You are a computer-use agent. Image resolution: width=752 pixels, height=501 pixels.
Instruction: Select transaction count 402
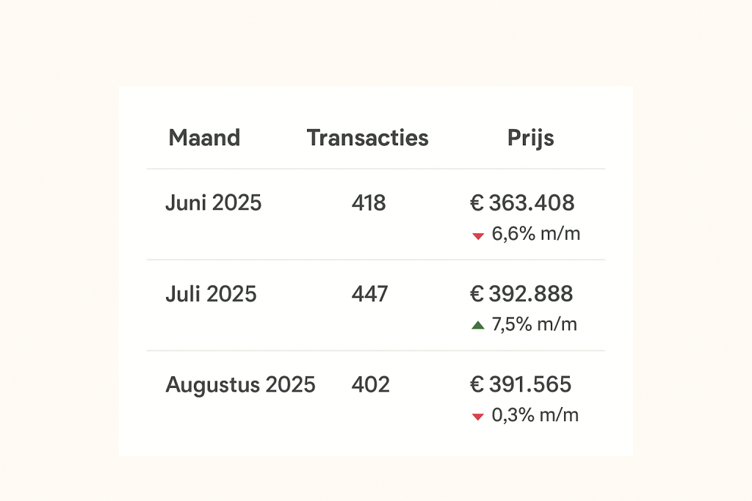370,385
